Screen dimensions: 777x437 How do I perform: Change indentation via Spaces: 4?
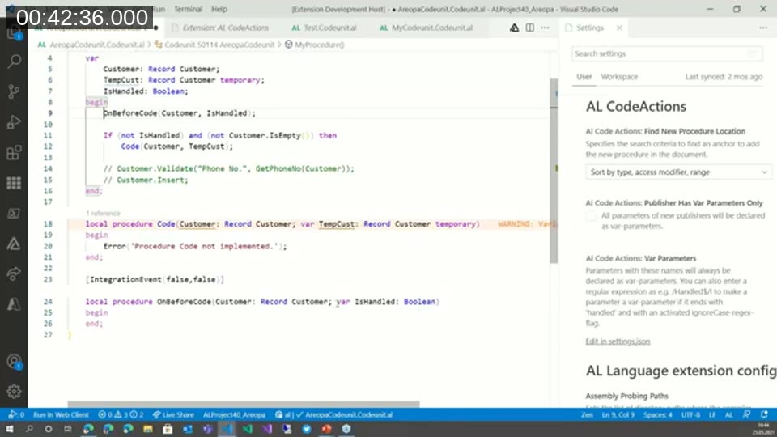[657, 414]
